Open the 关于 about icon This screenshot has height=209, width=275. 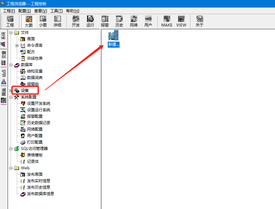[x=200, y=21]
